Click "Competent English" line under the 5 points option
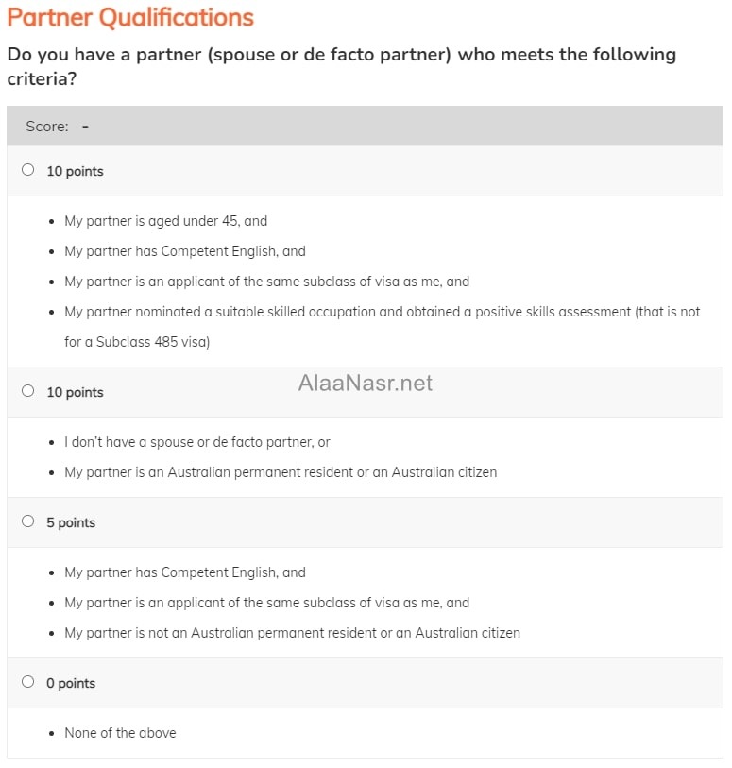732x768 pixels. pyautogui.click(x=184, y=572)
